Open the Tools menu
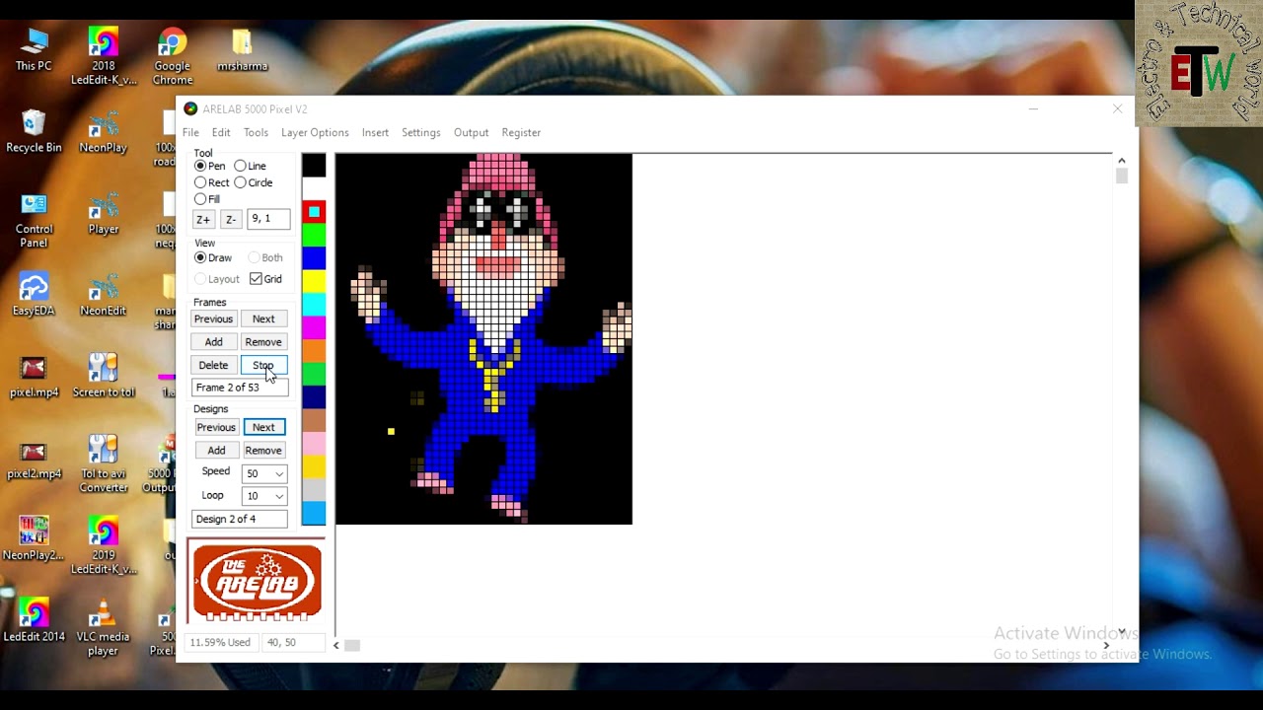This screenshot has height=710, width=1263. pyautogui.click(x=256, y=132)
